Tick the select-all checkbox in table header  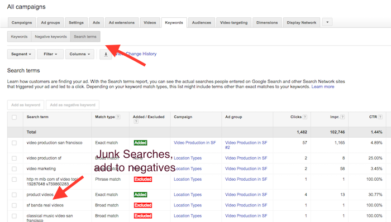(14, 117)
